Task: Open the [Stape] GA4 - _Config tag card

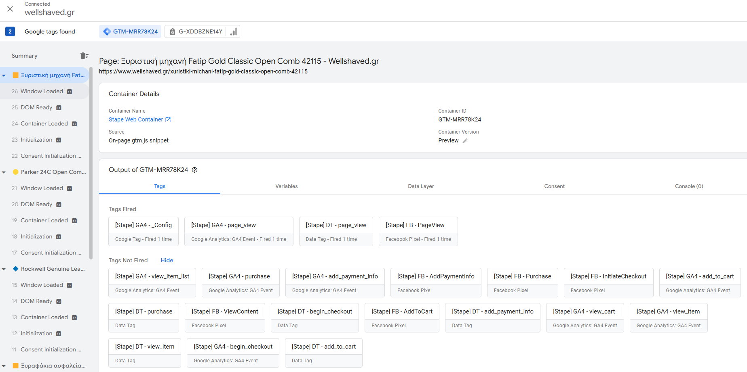Action: click(143, 232)
